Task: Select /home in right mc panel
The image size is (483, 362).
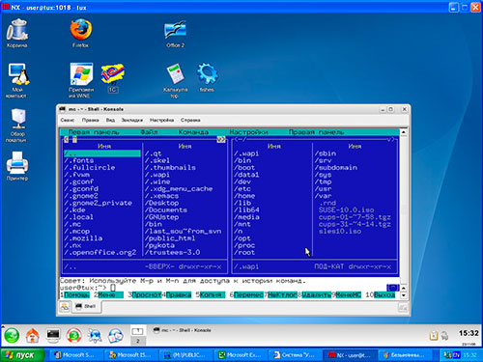Action: tap(244, 196)
